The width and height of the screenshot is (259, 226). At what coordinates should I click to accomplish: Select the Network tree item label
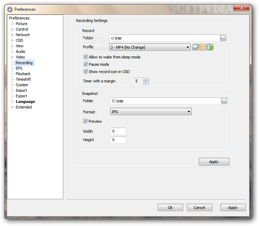point(23,35)
